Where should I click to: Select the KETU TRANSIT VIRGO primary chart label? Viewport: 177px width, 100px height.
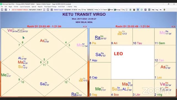pyautogui.click(x=20, y=10)
